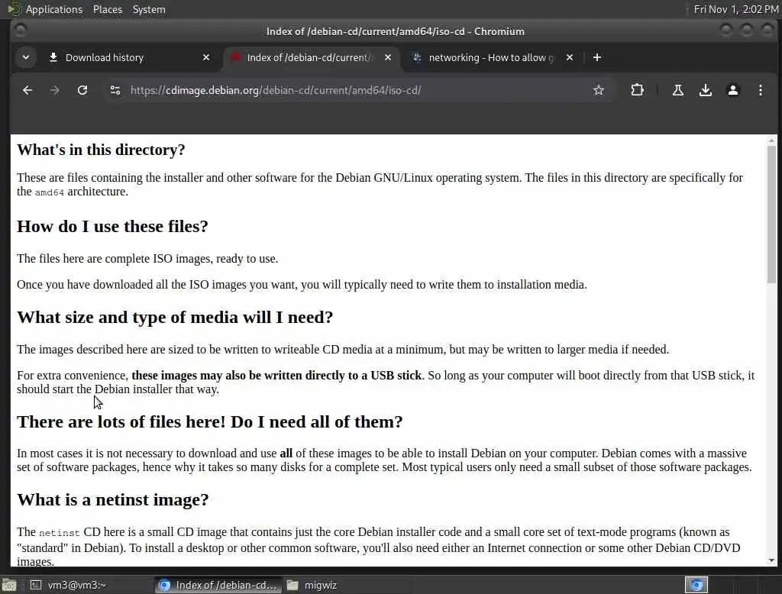Image resolution: width=782 pixels, height=594 pixels.
Task: Reload the current page
Action: pos(82,90)
